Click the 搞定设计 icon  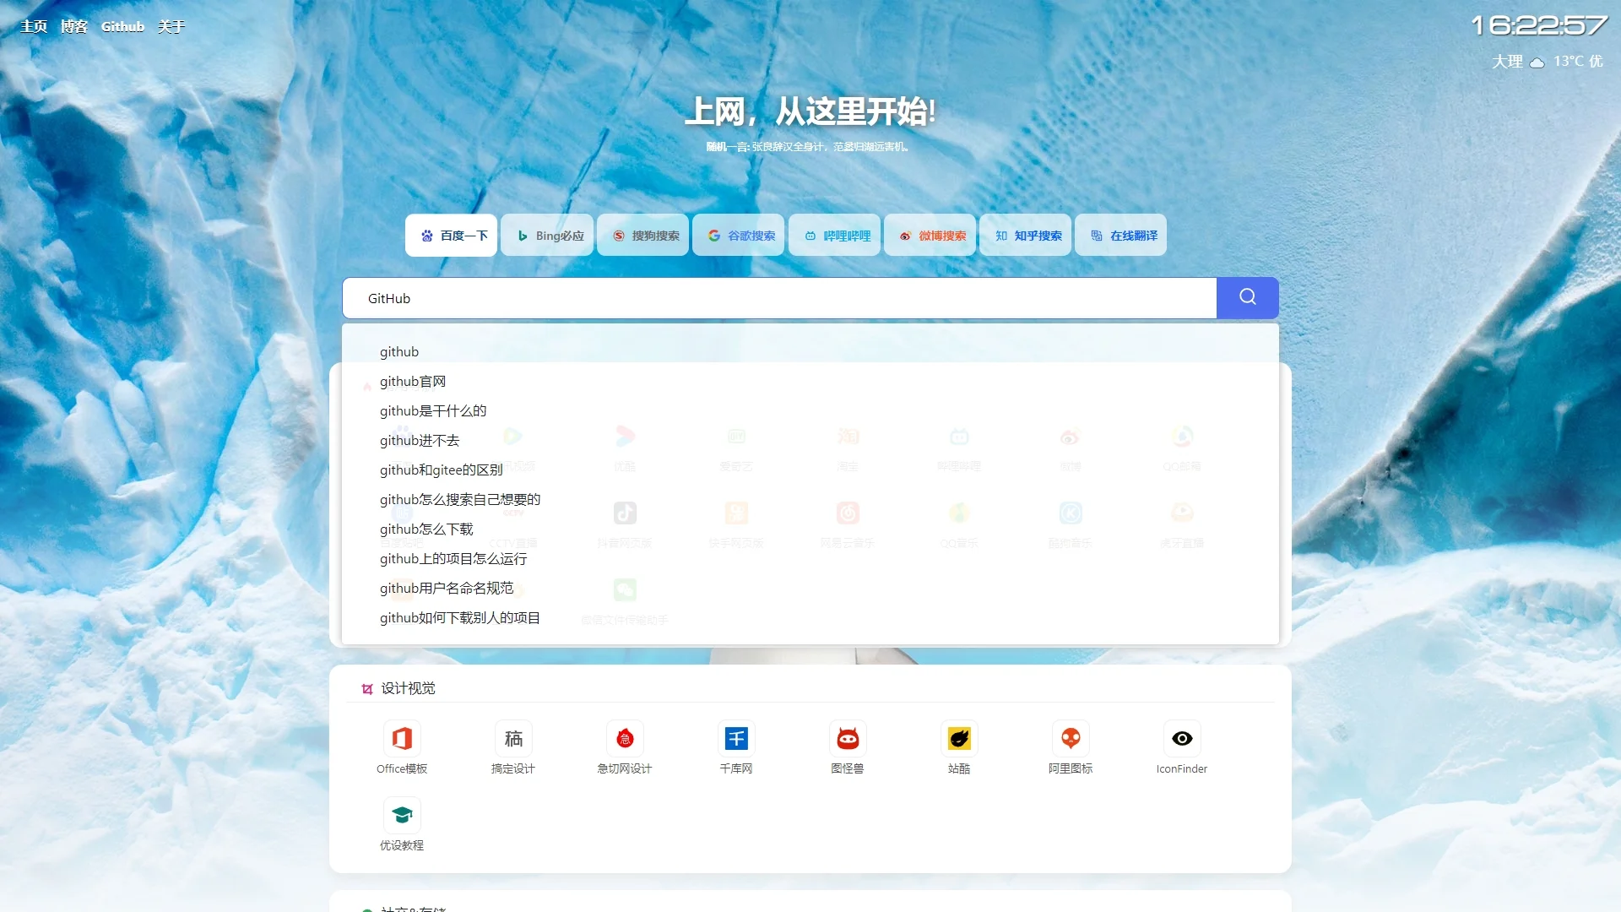pos(513,738)
